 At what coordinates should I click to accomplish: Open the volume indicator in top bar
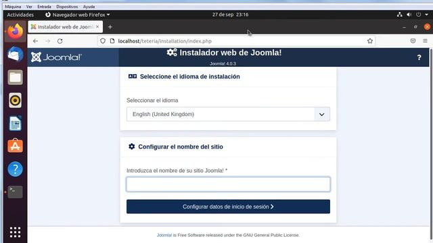click(x=409, y=15)
